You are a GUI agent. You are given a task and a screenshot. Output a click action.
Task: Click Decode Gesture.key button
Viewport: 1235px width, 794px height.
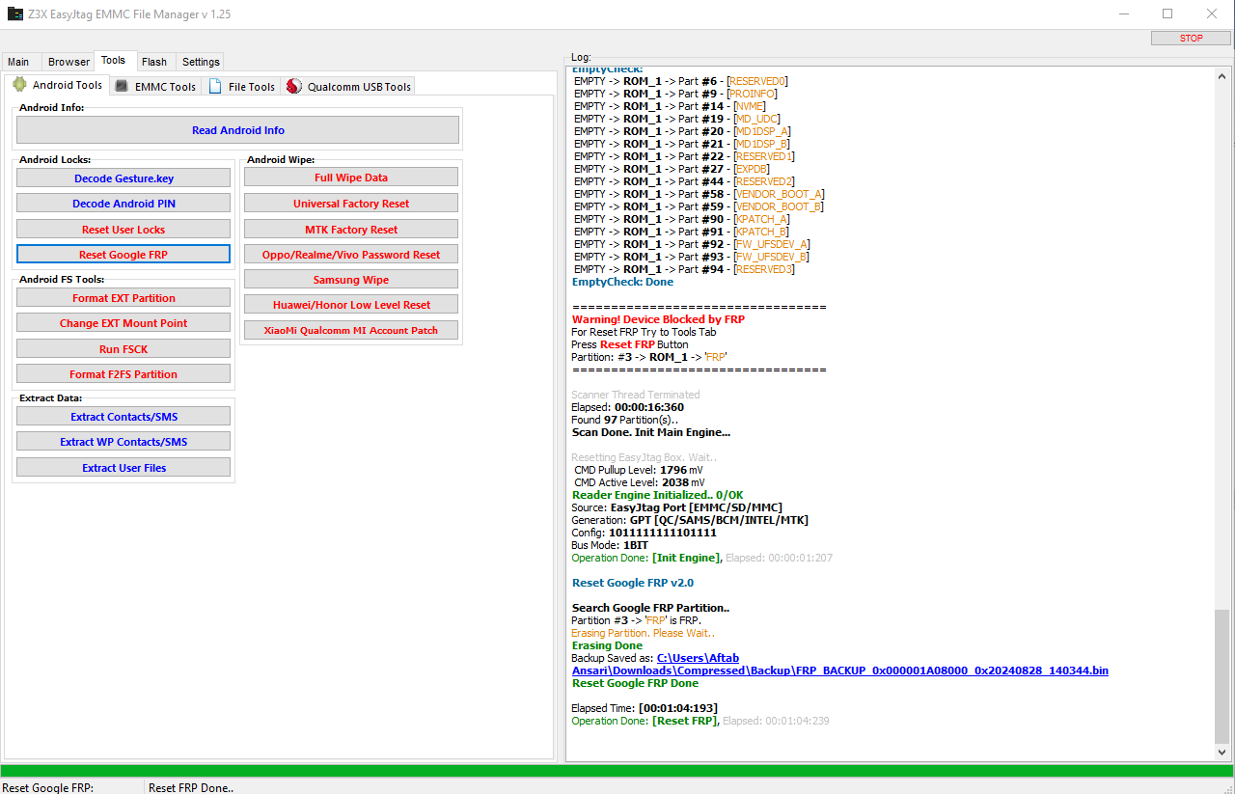tap(123, 178)
